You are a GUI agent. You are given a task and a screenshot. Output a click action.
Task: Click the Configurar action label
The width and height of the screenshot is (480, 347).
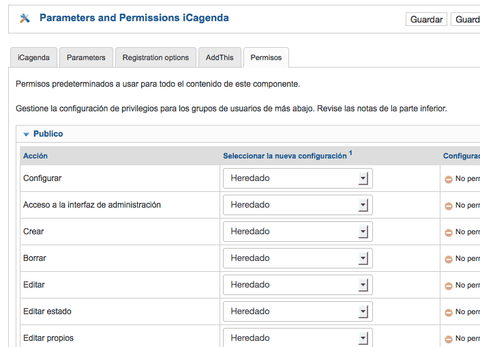[42, 178]
